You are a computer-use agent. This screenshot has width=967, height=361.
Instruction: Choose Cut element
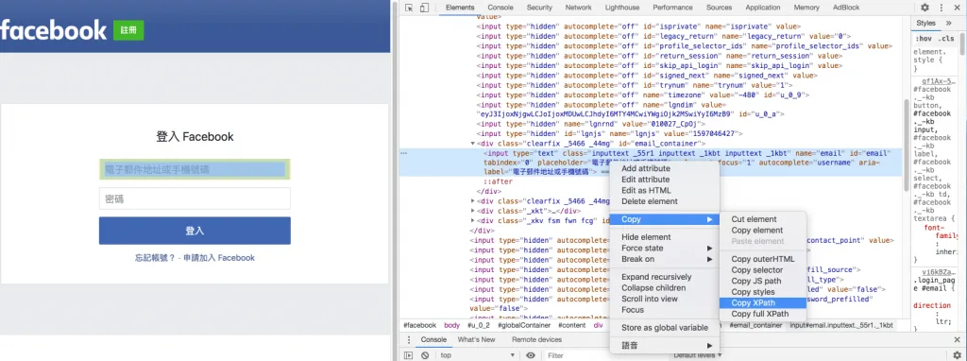[763, 219]
